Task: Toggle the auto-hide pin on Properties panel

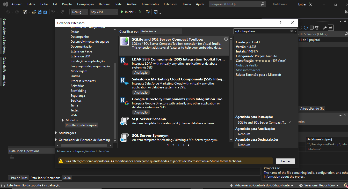Action: tap(344, 116)
